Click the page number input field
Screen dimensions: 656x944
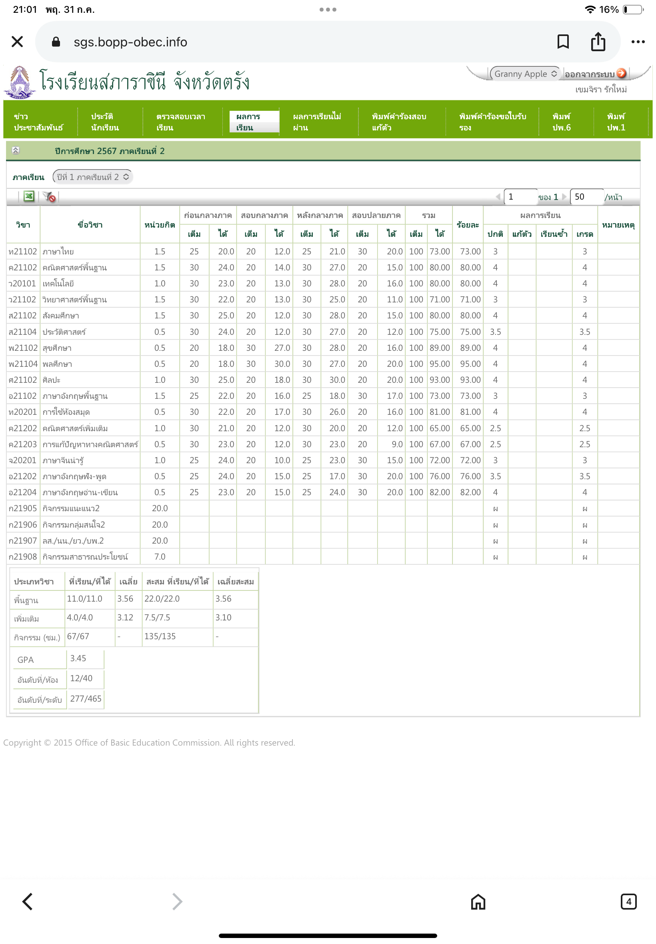[x=521, y=197]
